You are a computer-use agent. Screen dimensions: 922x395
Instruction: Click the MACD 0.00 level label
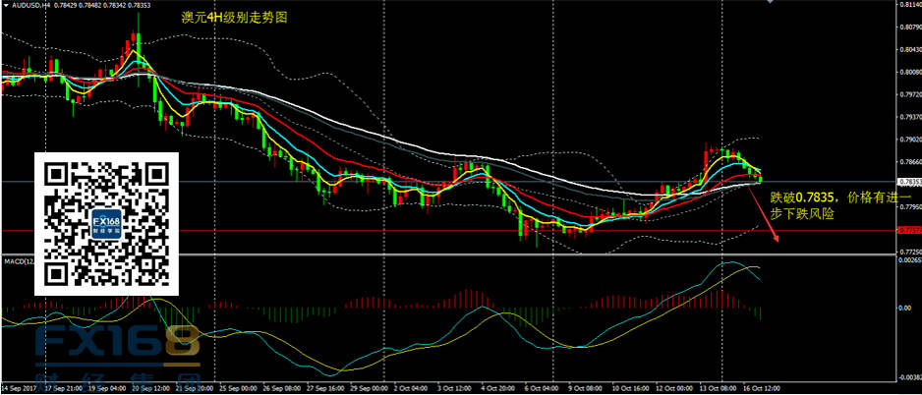click(907, 309)
